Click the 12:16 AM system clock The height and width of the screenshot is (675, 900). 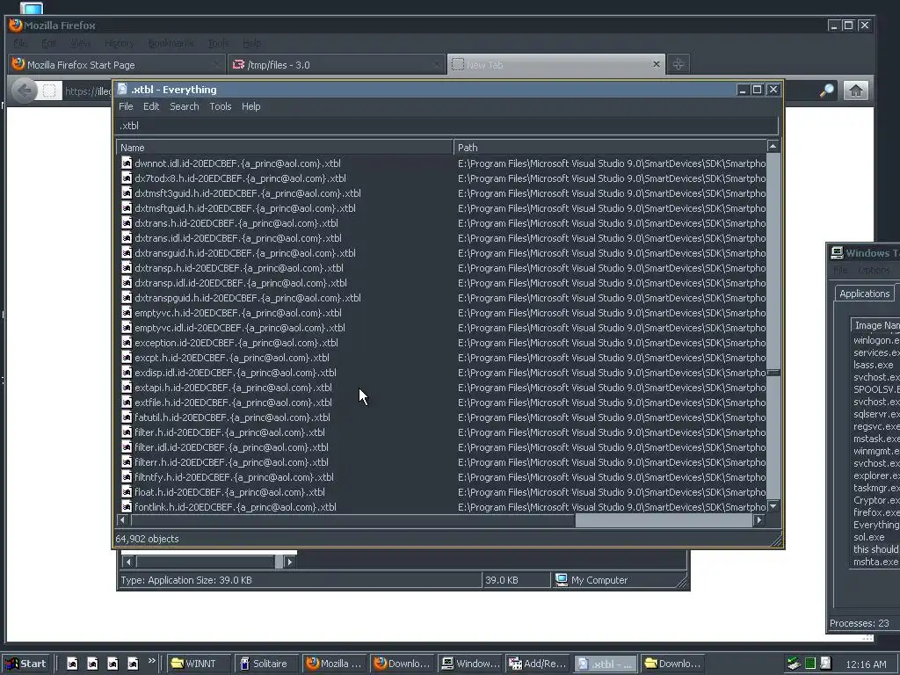pos(866,664)
